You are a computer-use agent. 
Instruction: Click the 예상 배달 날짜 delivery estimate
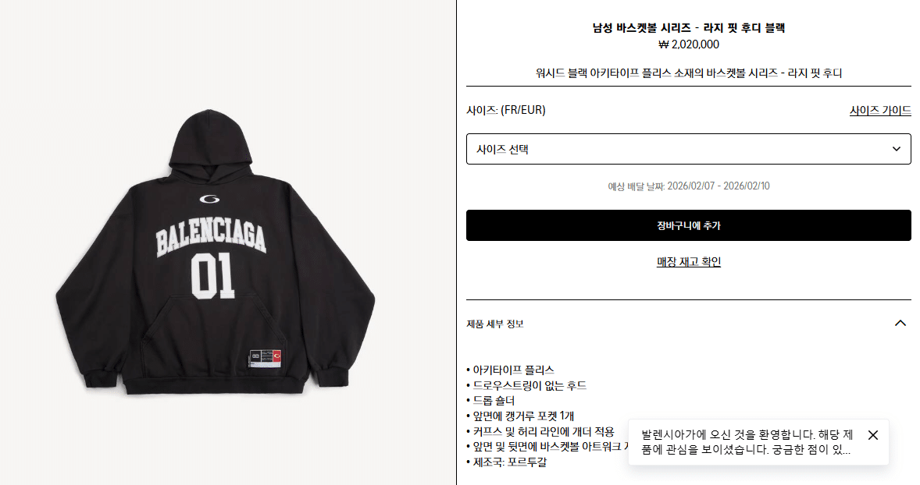tap(688, 186)
